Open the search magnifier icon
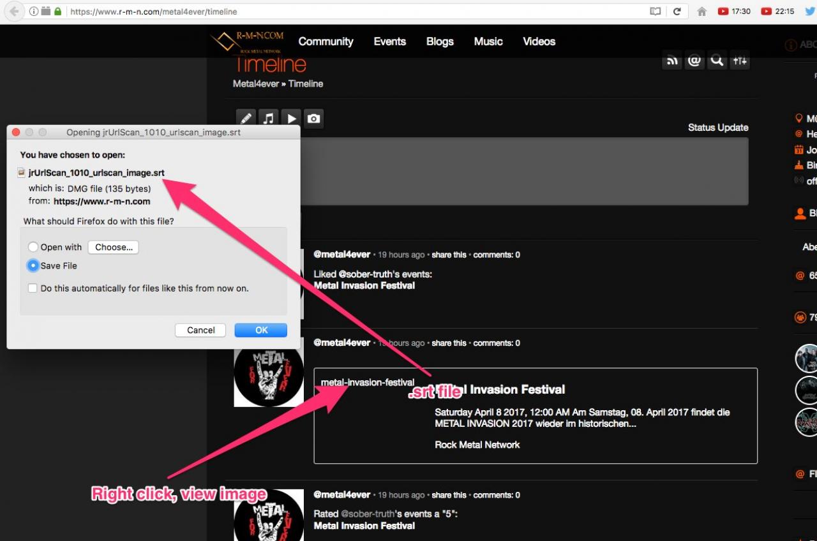Viewport: 817px width, 541px height. pyautogui.click(x=717, y=61)
